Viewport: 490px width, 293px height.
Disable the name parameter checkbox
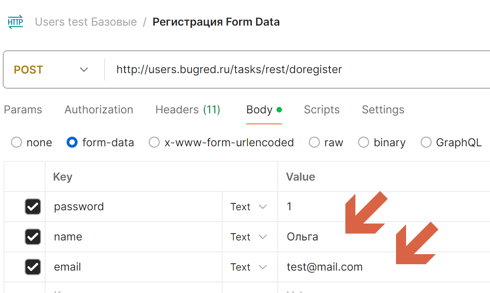coord(33,237)
